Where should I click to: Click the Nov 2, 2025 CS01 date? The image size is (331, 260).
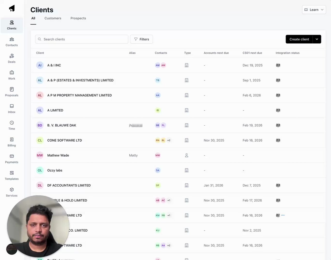point(252,230)
